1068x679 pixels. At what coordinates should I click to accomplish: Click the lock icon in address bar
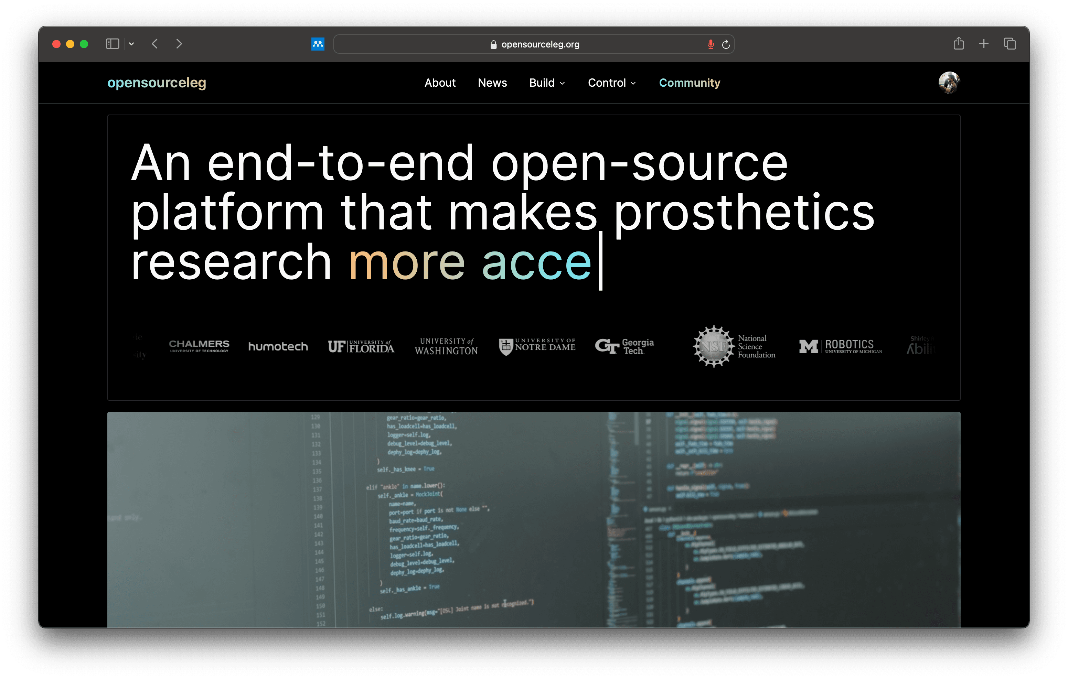(493, 44)
